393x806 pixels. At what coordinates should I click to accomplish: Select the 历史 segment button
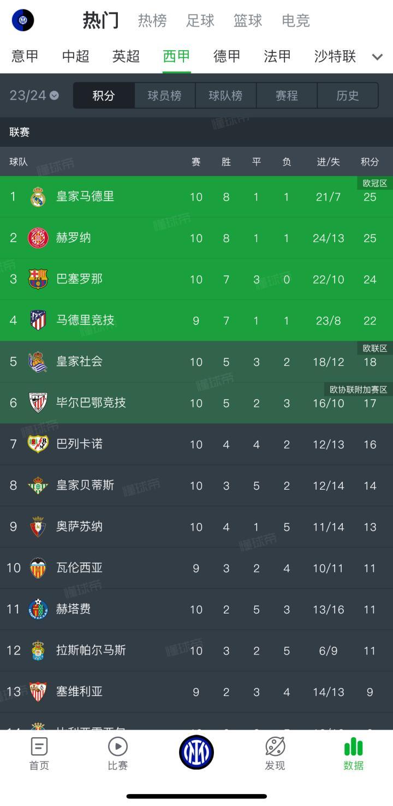[348, 95]
